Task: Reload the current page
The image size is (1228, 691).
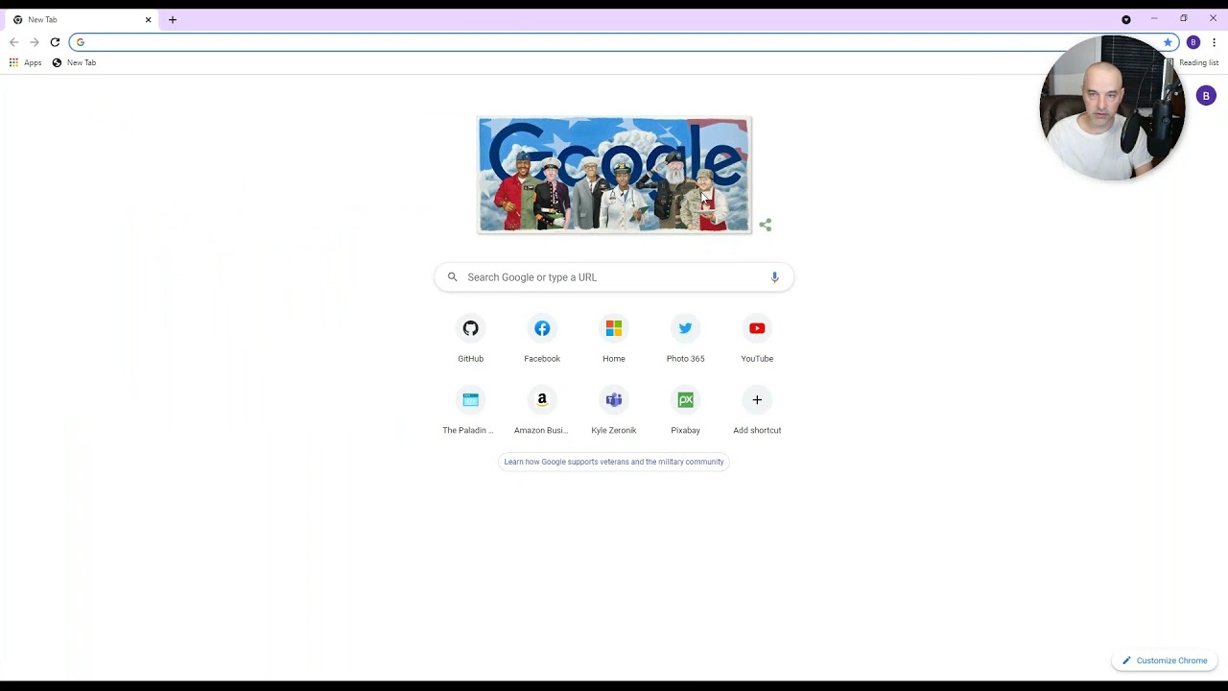Action: (x=55, y=42)
